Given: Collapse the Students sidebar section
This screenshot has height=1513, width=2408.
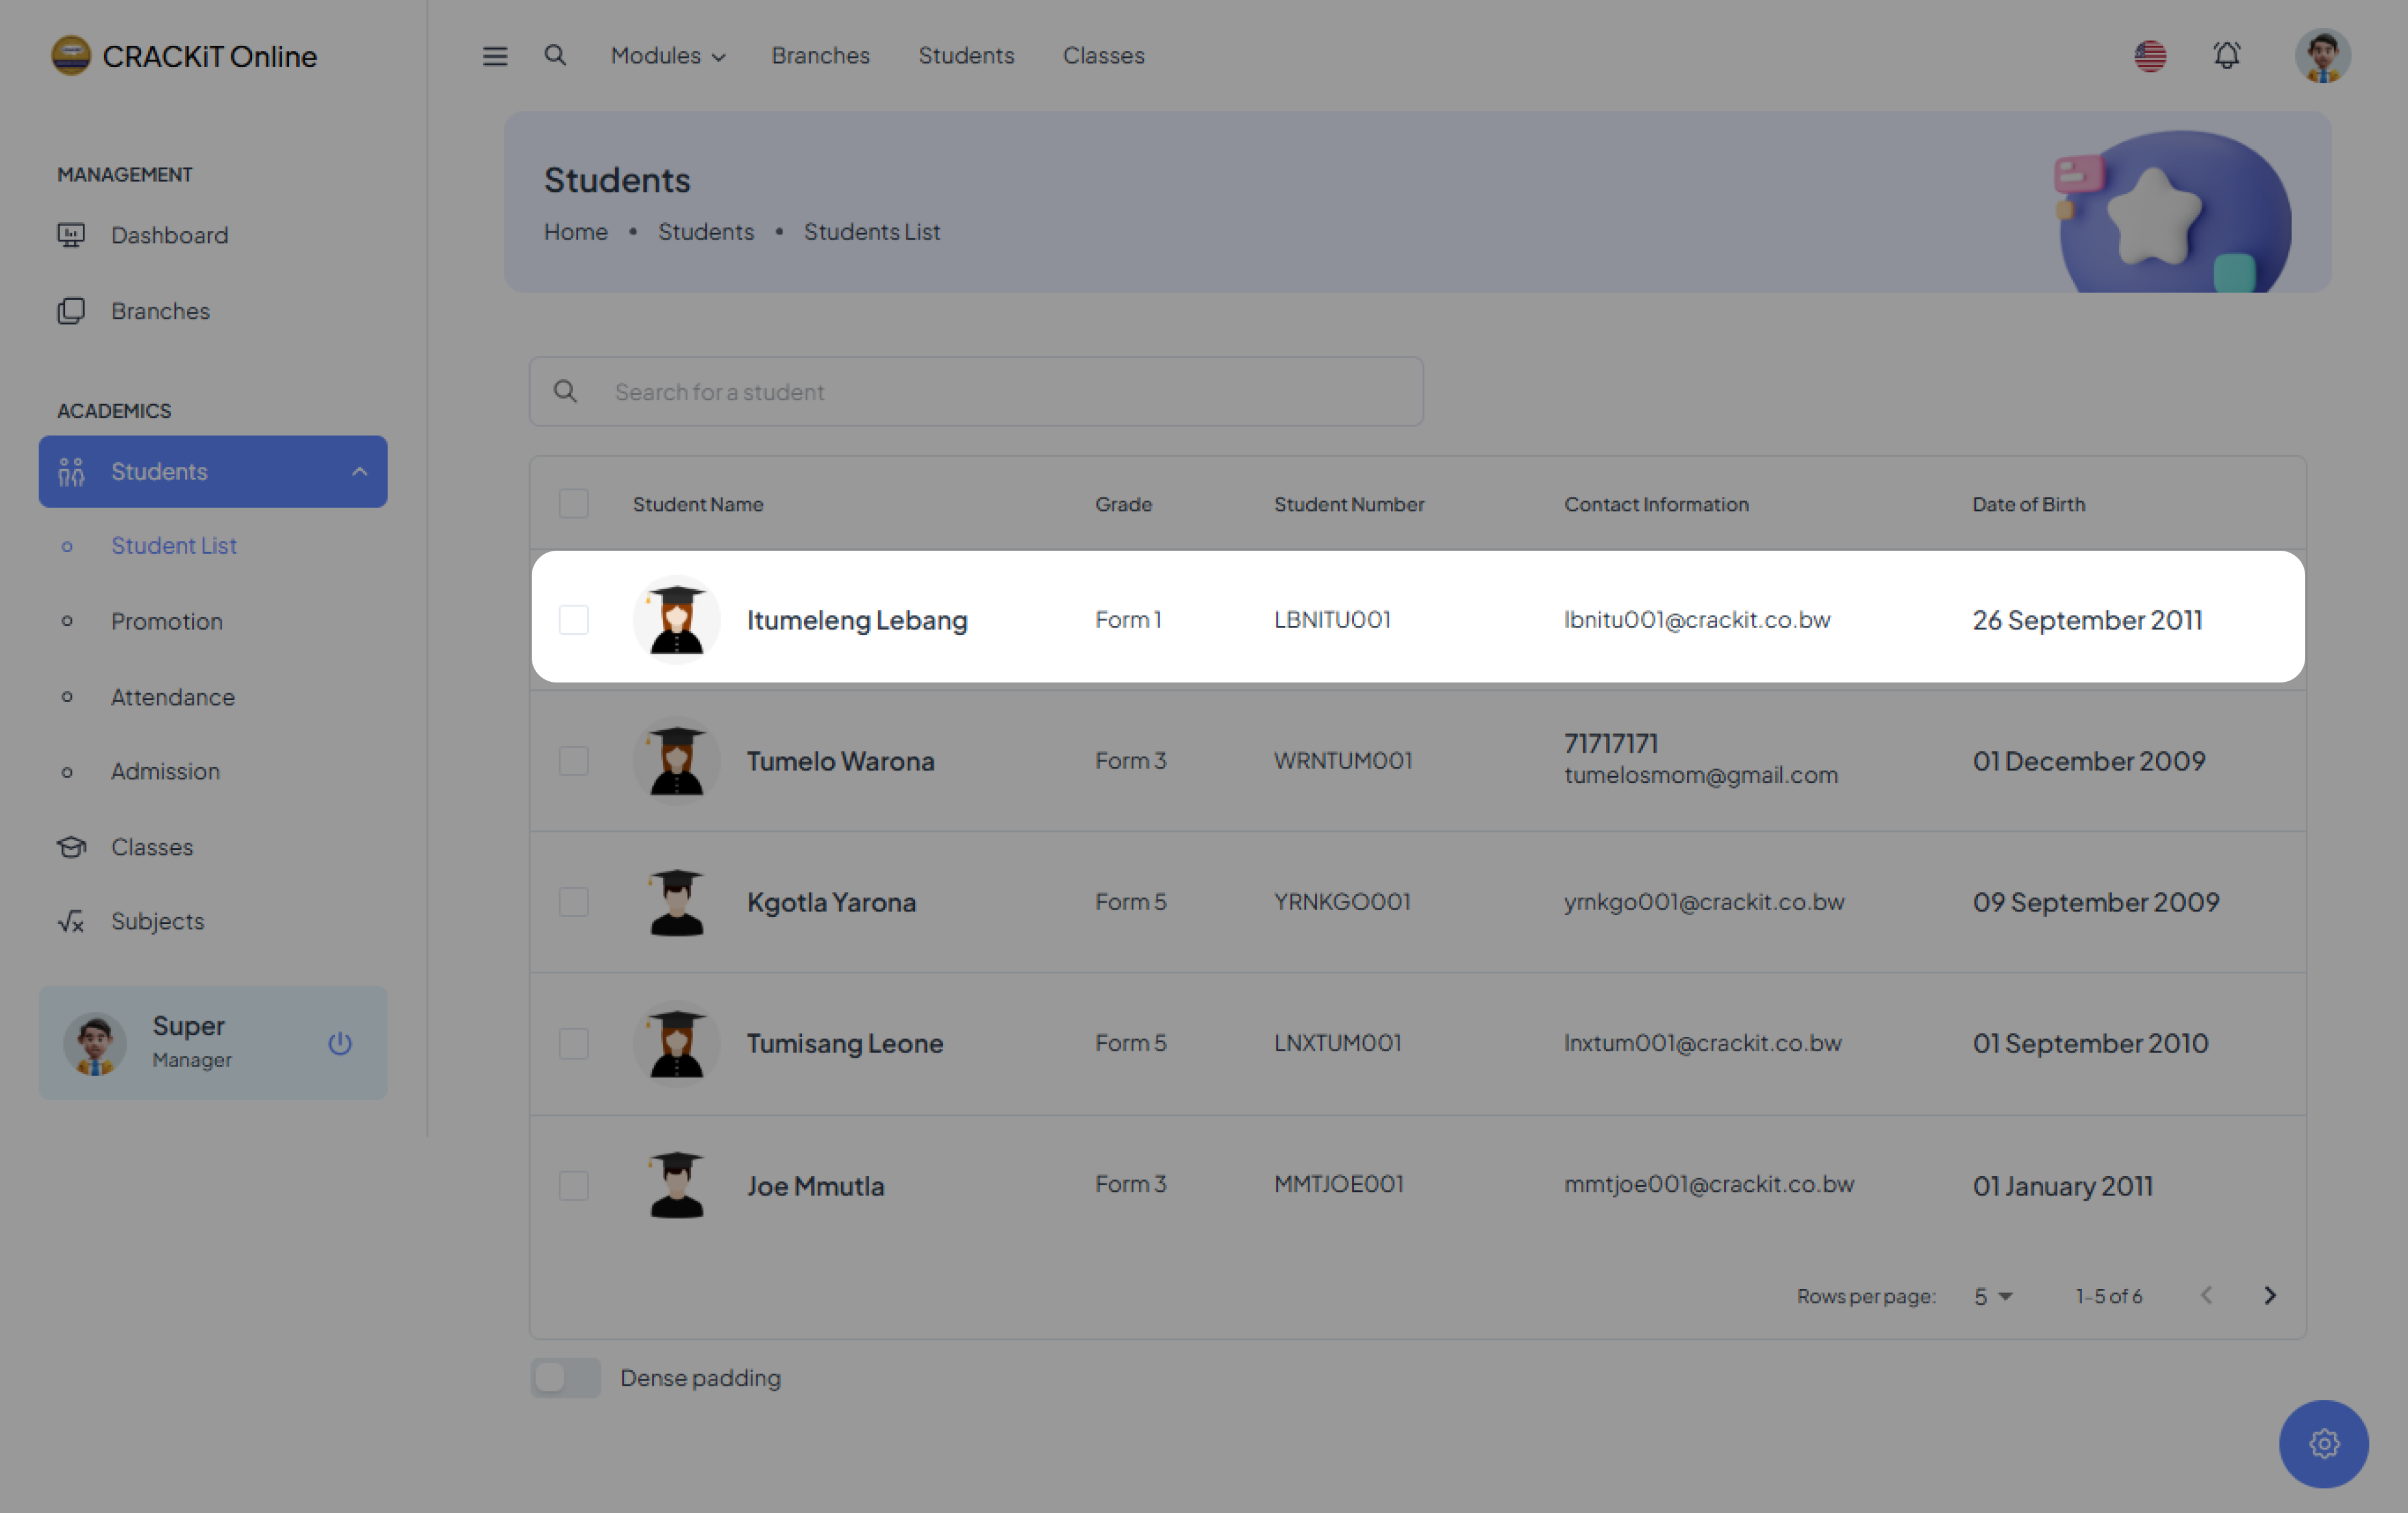Looking at the screenshot, I should pyautogui.click(x=359, y=471).
